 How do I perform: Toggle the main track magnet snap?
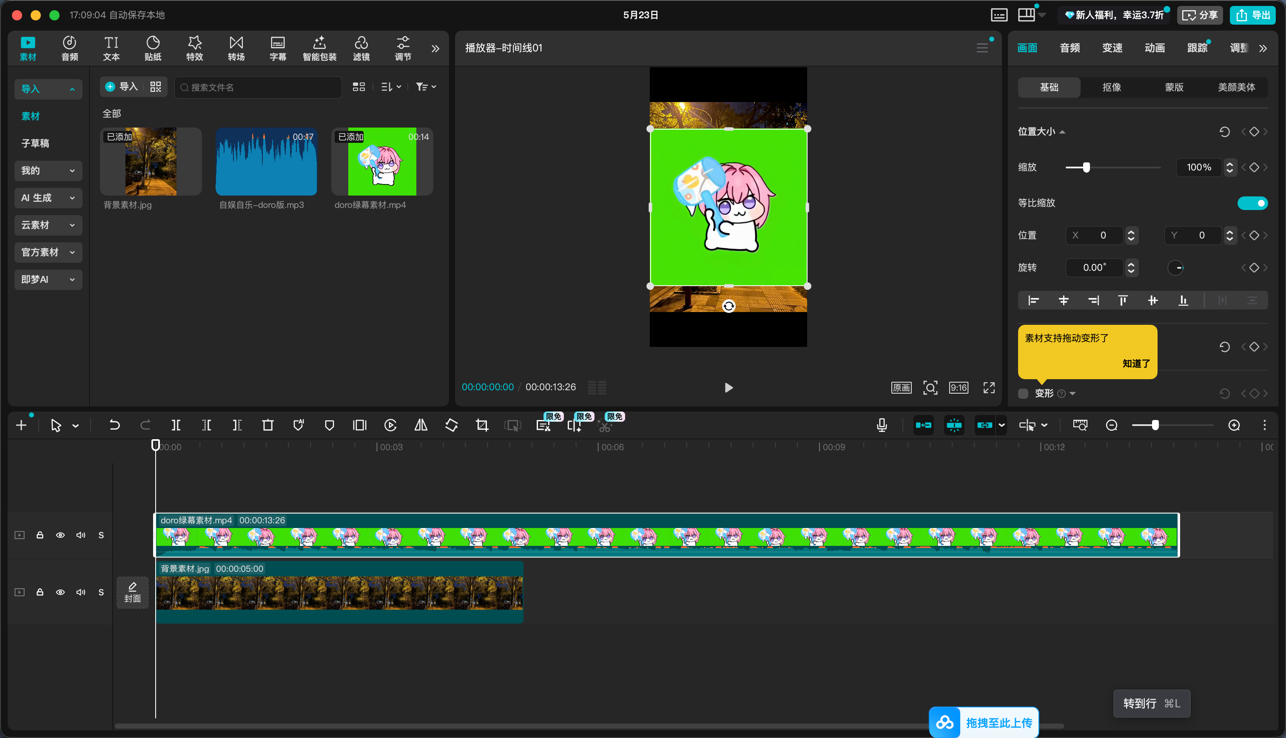924,425
